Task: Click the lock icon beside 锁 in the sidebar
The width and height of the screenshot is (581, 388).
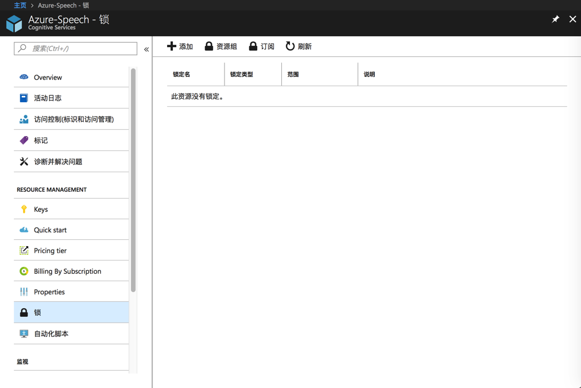Action: [24, 312]
